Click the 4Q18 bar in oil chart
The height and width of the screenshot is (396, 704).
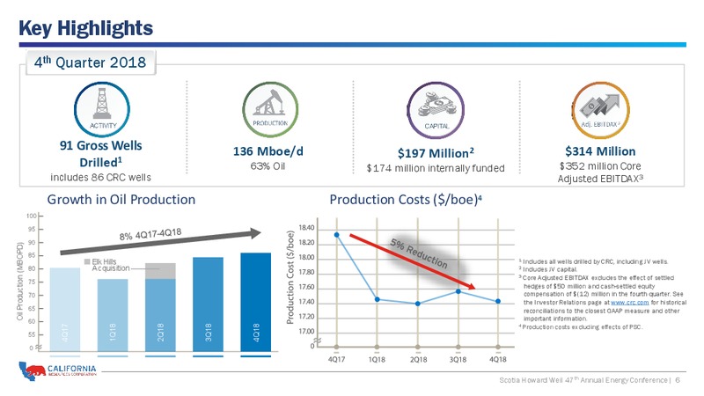(256, 302)
